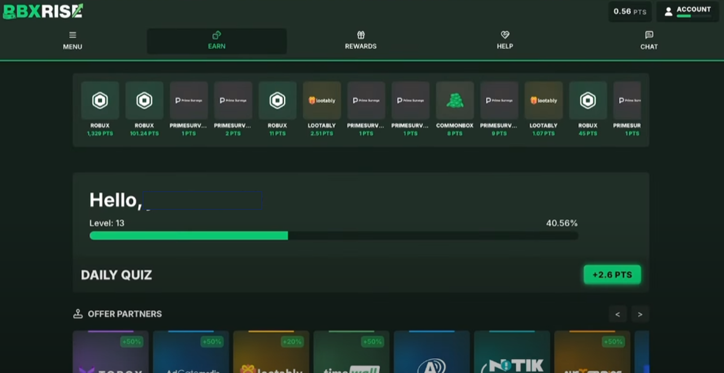Open the Timewall offer partner card

coord(351,352)
